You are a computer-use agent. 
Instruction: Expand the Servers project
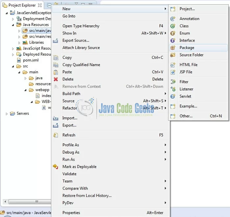point(7,114)
